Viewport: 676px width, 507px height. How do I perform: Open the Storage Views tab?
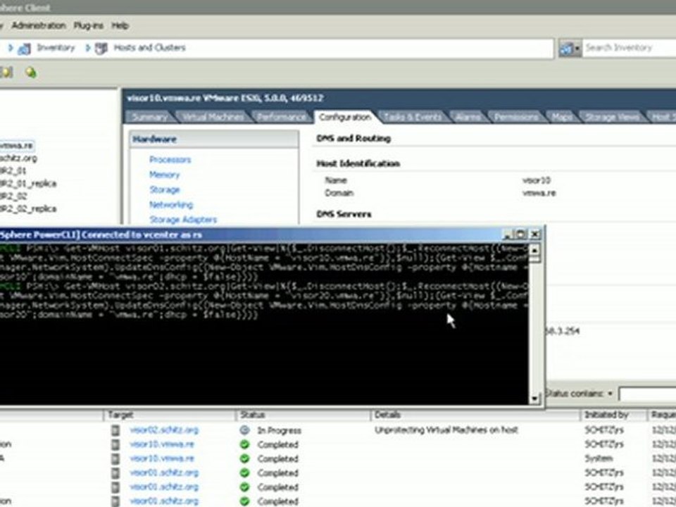(611, 117)
